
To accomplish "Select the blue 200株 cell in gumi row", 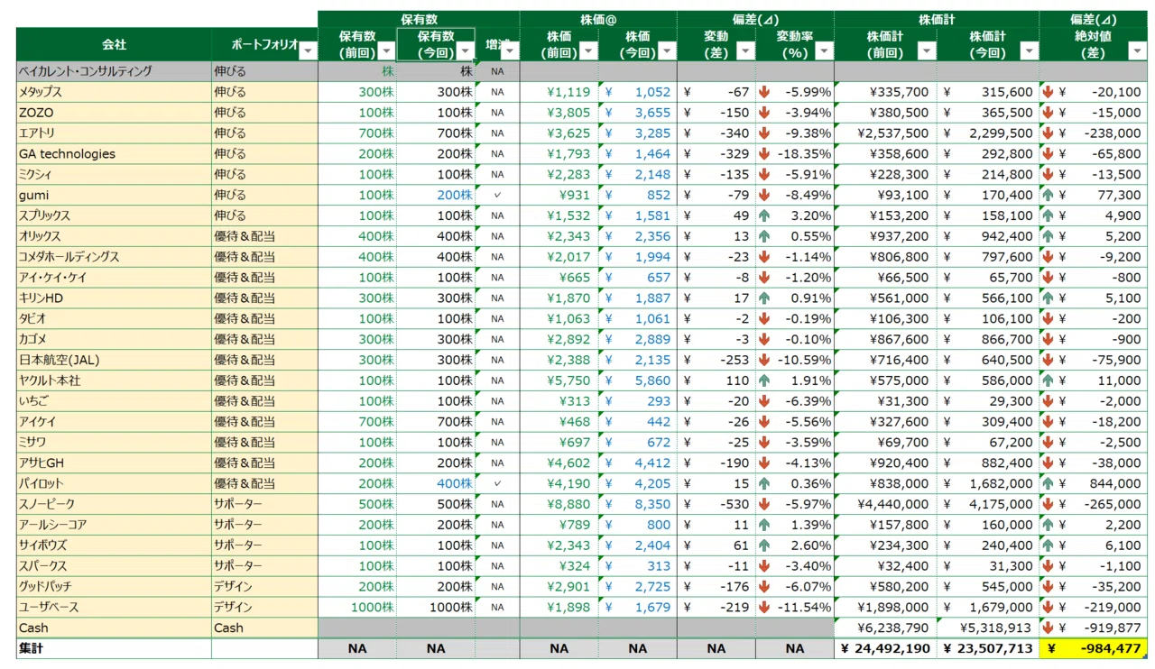I will coord(436,195).
